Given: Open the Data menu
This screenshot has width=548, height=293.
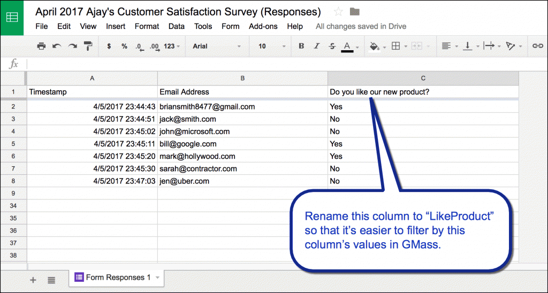Looking at the screenshot, I should (176, 26).
